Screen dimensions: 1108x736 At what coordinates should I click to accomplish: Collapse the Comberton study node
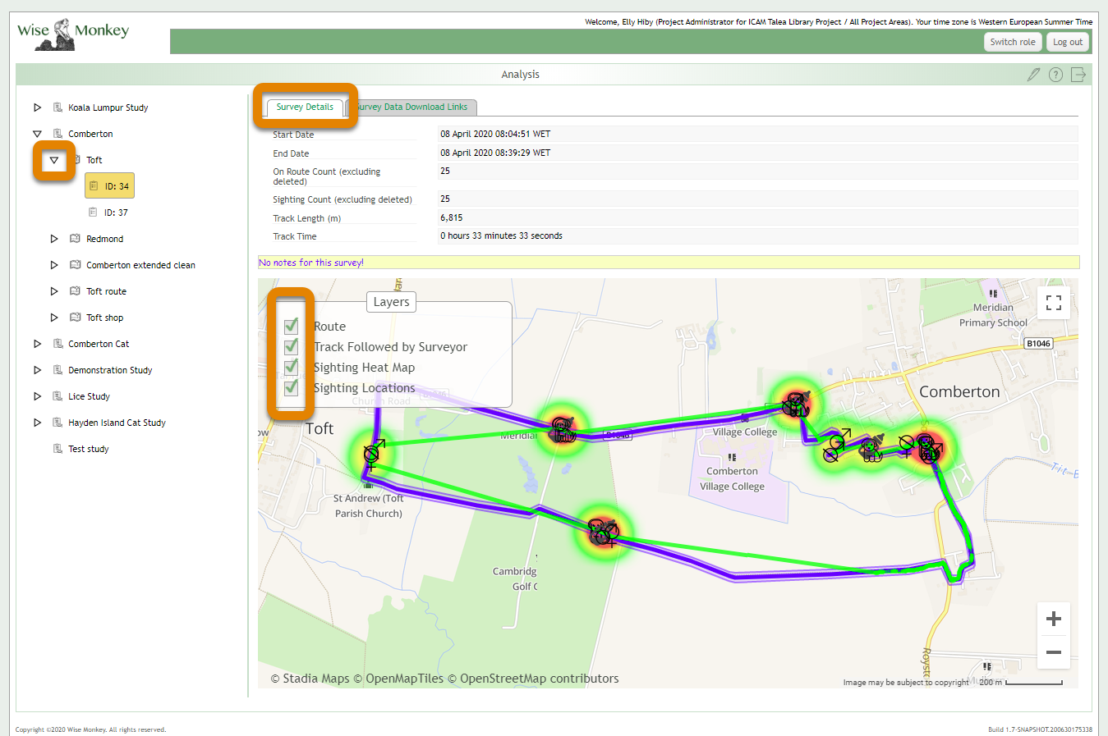tap(37, 134)
